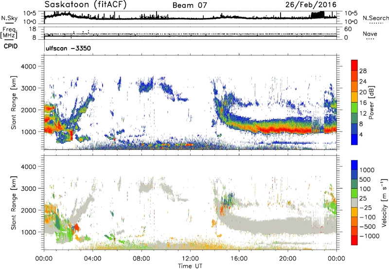Click the date "26/Feb/2016"
389x269 pixels.
(311, 5)
